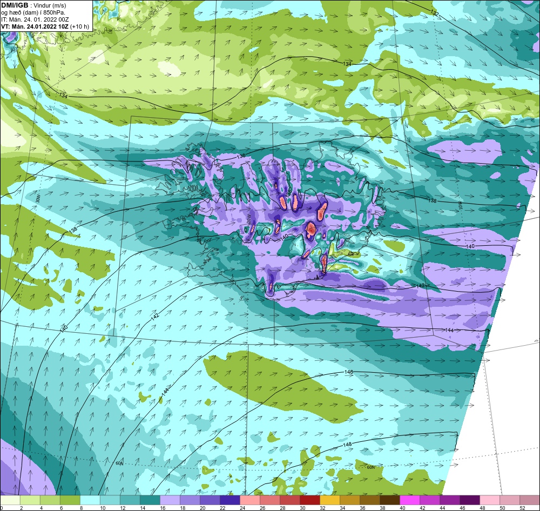Click the 46–48 m/s deep plum legend swatch
The height and width of the screenshot is (511, 540).
pos(470,500)
